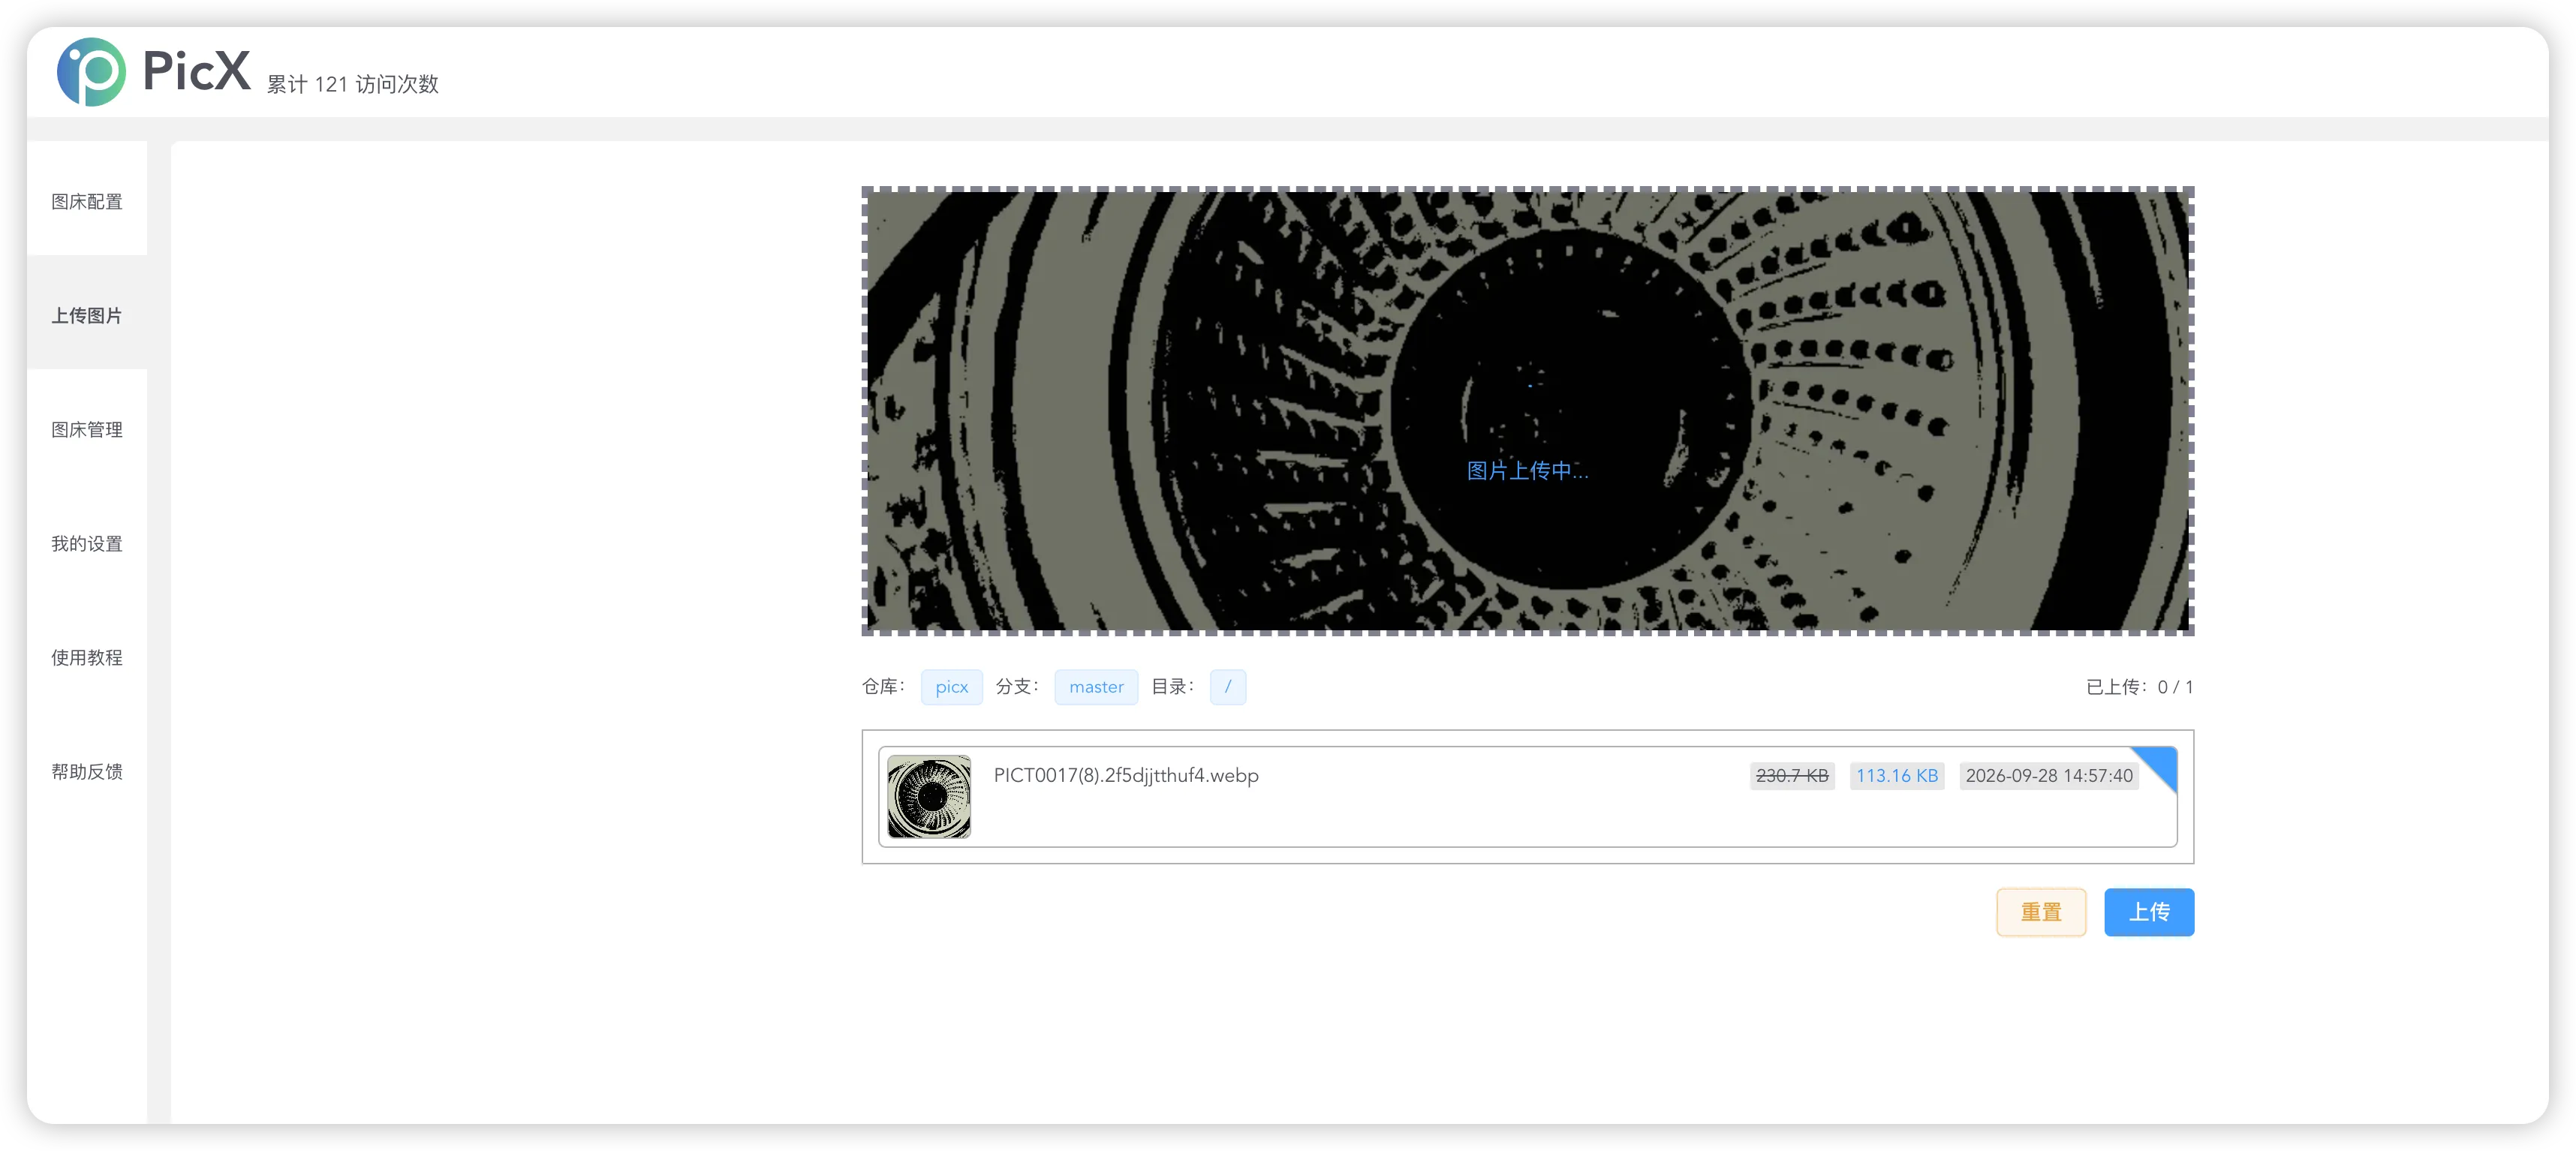Click the 重置 button
Image resolution: width=2576 pixels, height=1151 pixels.
[x=2041, y=912]
